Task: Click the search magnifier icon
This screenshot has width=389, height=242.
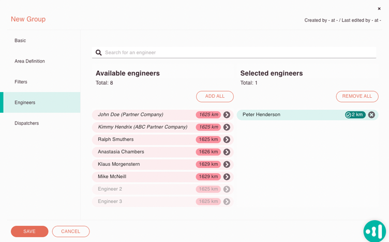Action: tap(99, 53)
